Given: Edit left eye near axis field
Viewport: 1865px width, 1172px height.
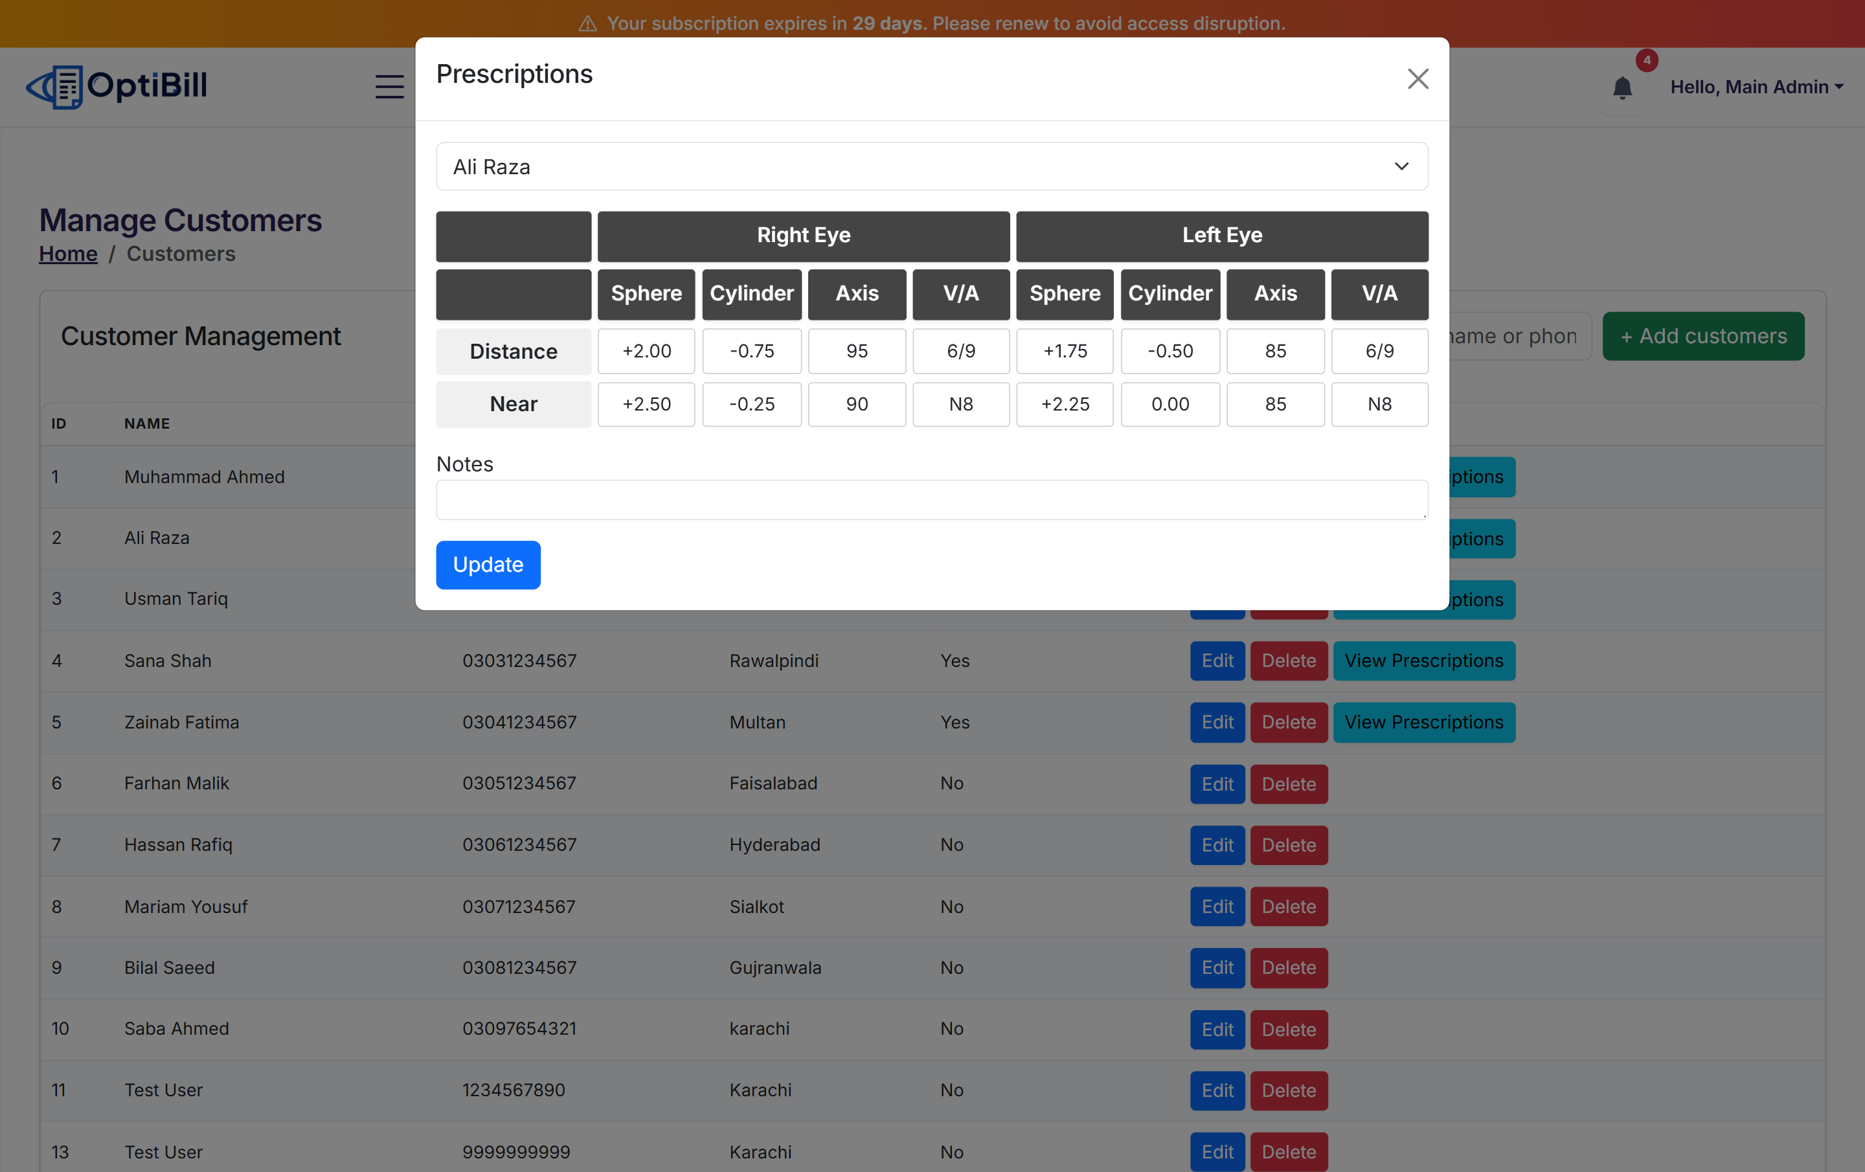Looking at the screenshot, I should point(1276,404).
